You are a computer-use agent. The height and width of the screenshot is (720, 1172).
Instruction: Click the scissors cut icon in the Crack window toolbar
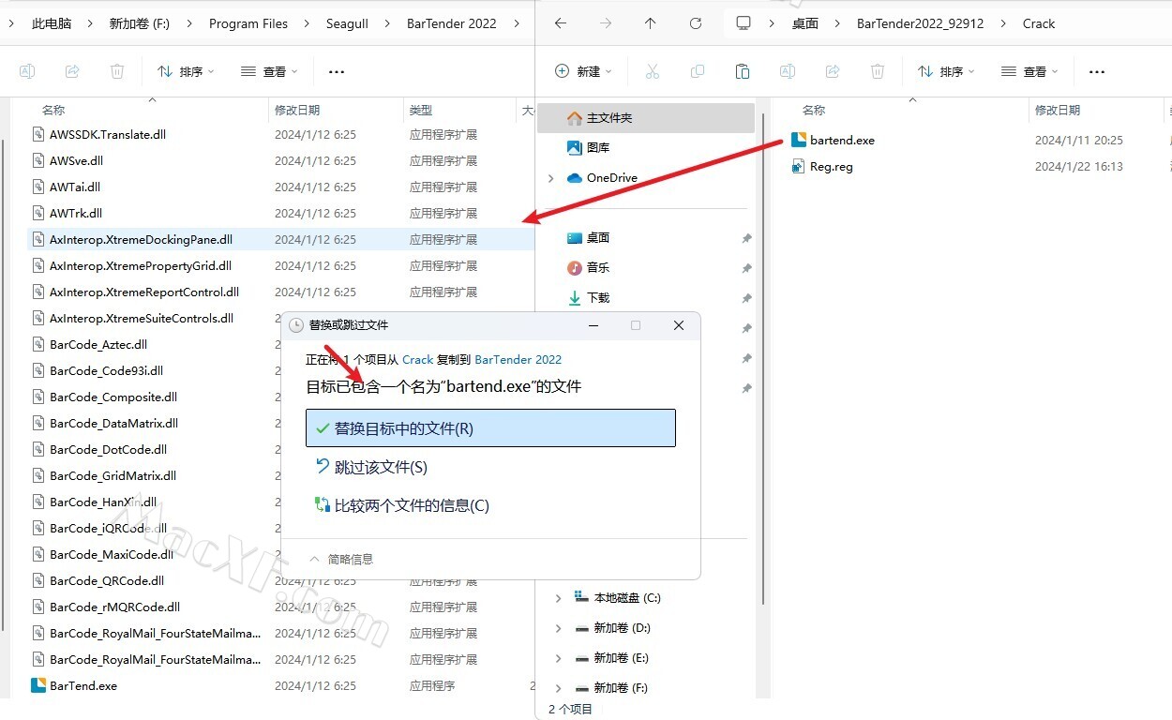click(x=653, y=71)
